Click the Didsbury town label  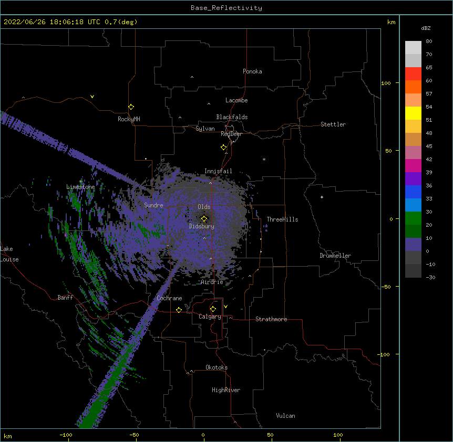coord(202,226)
